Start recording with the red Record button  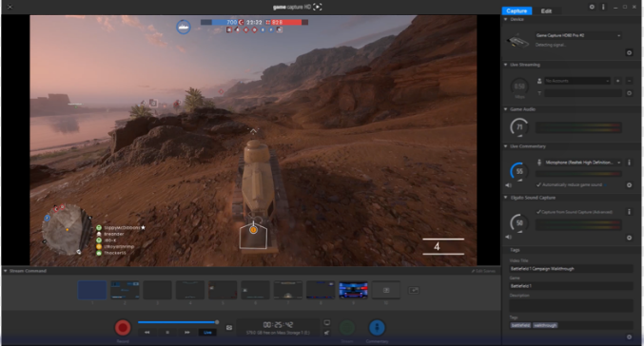[123, 328]
